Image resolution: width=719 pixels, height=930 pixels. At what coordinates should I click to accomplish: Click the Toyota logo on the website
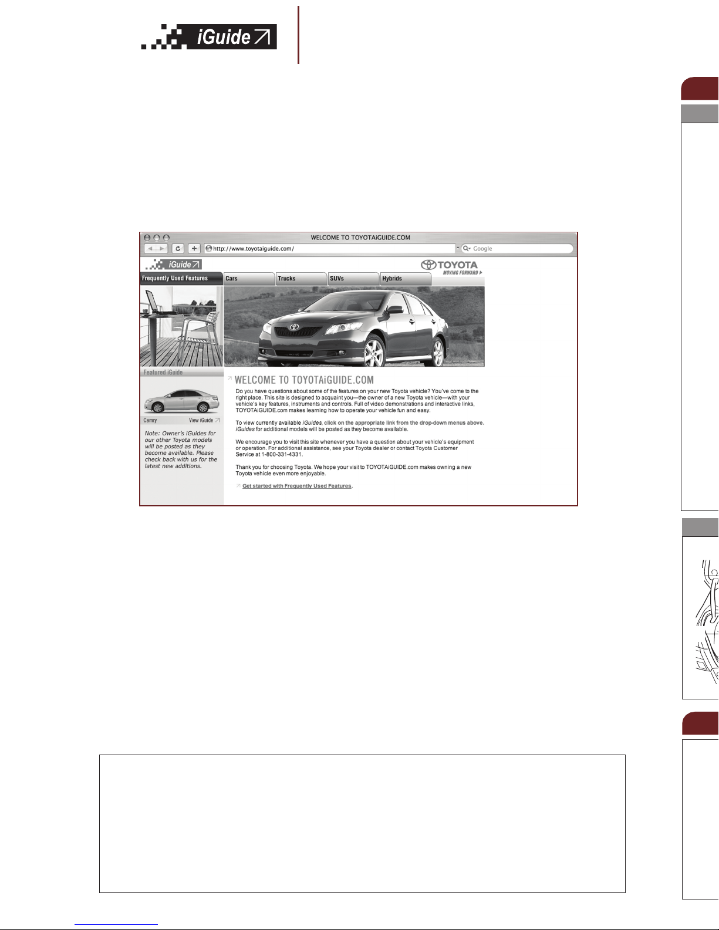(x=450, y=265)
